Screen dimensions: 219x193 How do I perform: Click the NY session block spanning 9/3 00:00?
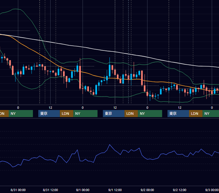coord(211,114)
